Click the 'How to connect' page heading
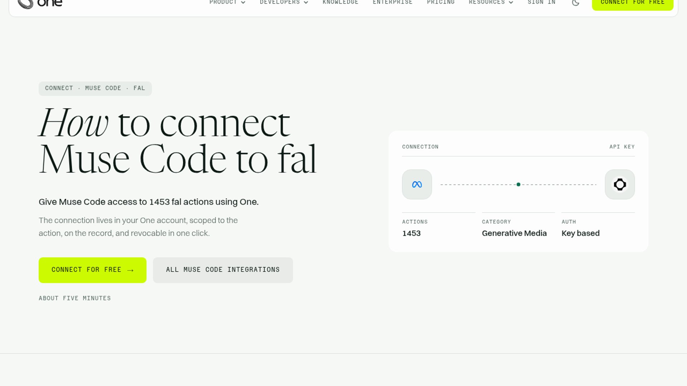 (177, 141)
